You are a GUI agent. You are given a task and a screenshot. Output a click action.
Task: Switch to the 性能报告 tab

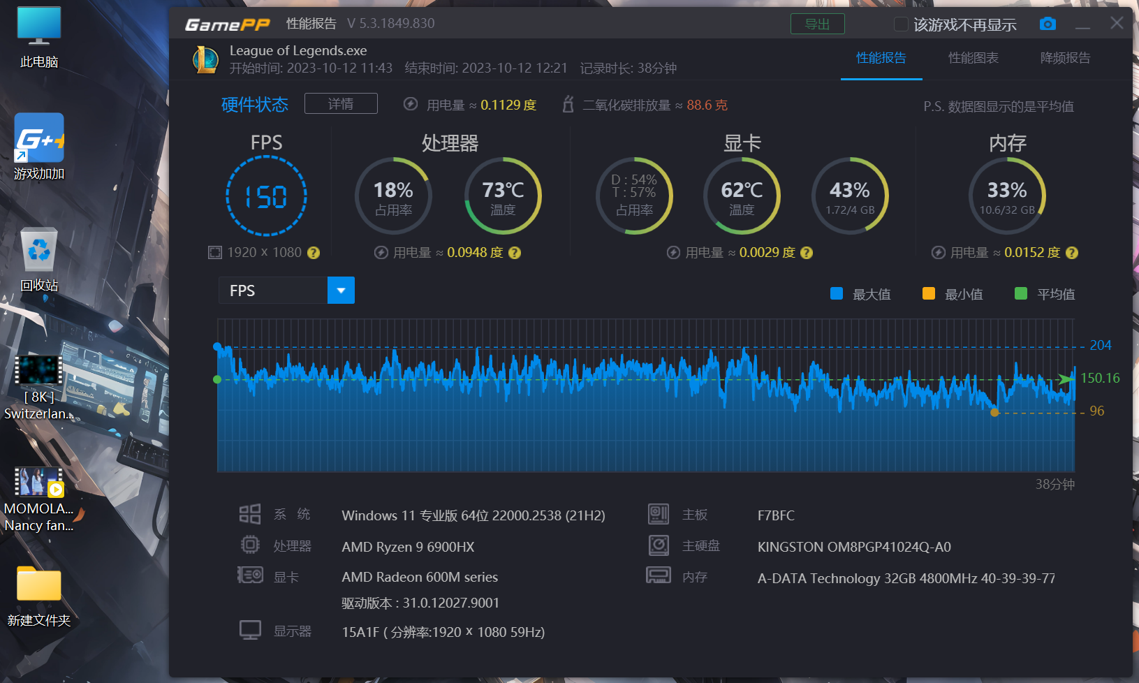881,58
